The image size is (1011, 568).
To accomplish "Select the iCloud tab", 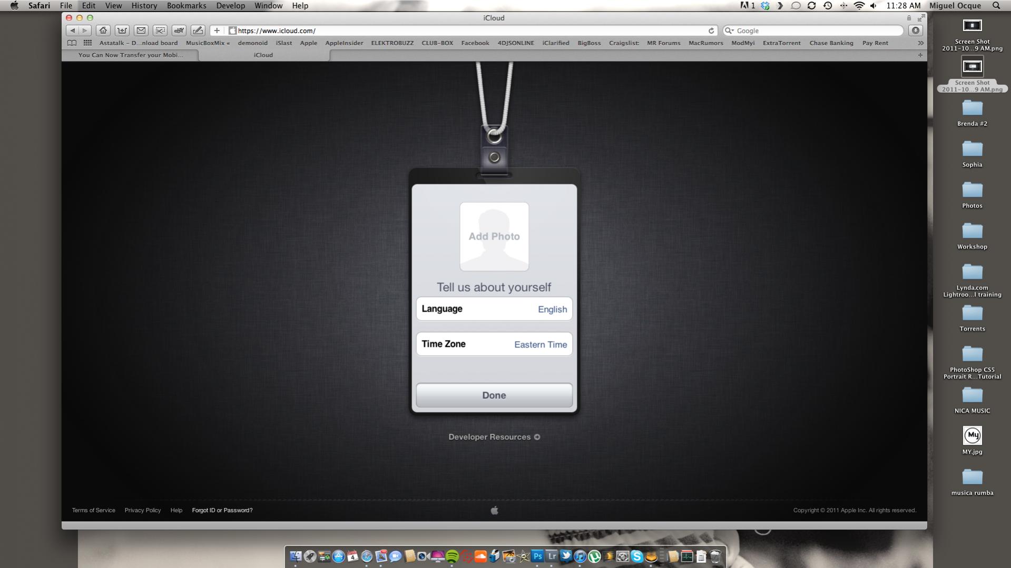I will (x=263, y=55).
